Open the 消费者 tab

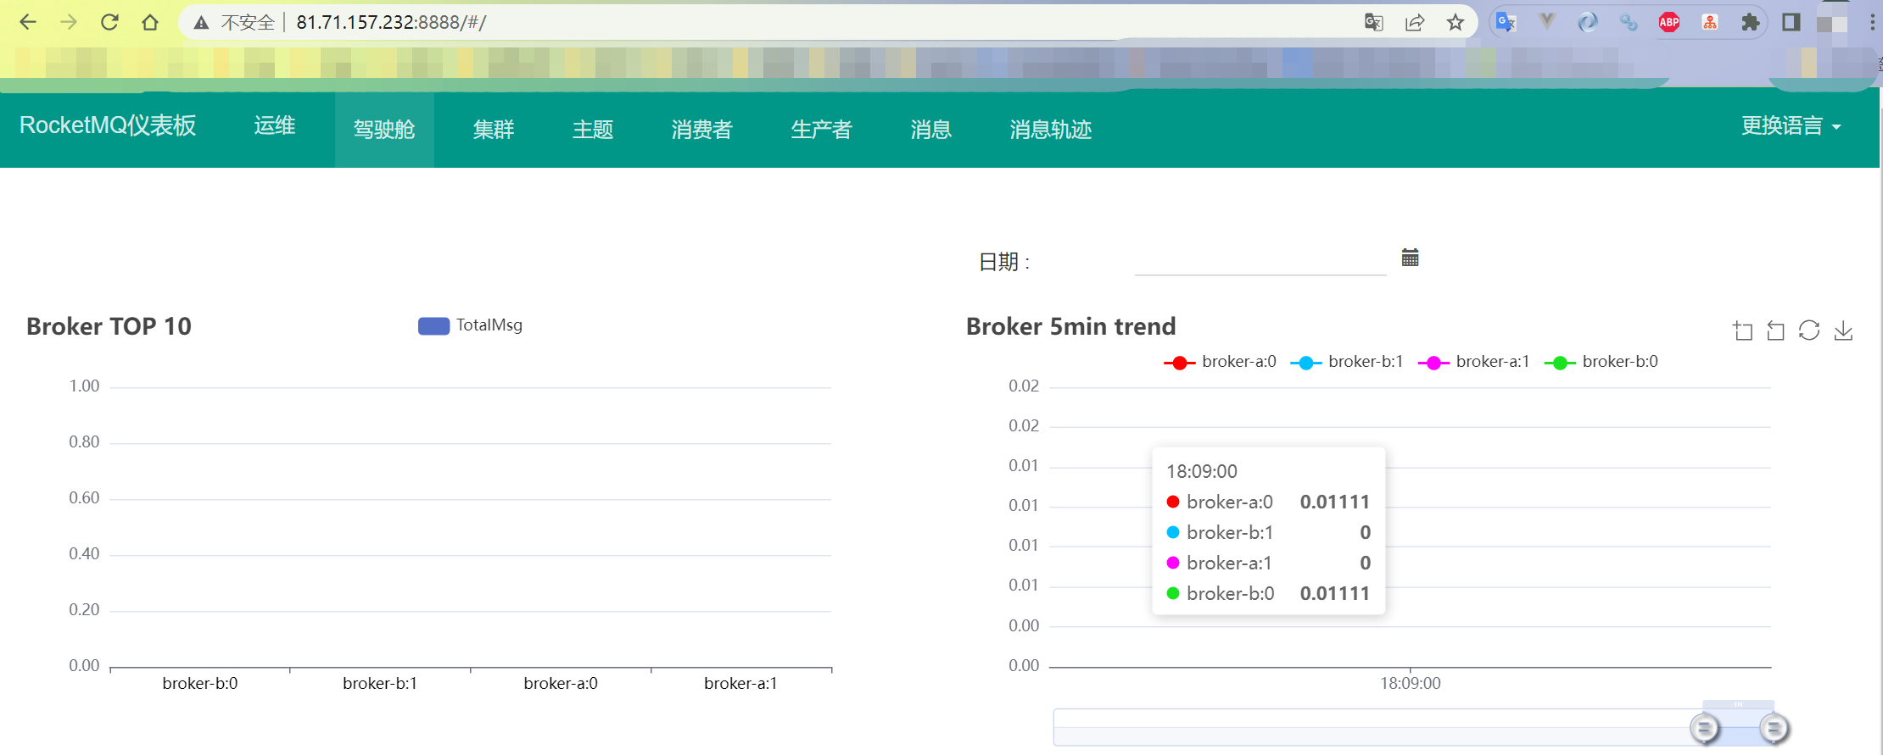(702, 130)
